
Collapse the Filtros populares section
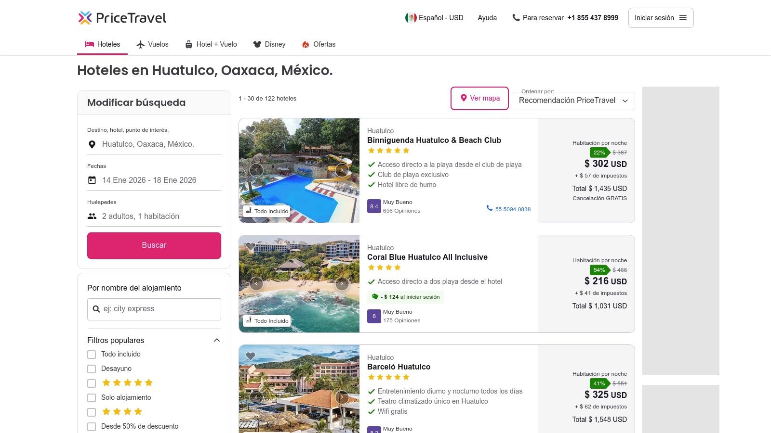coord(216,340)
